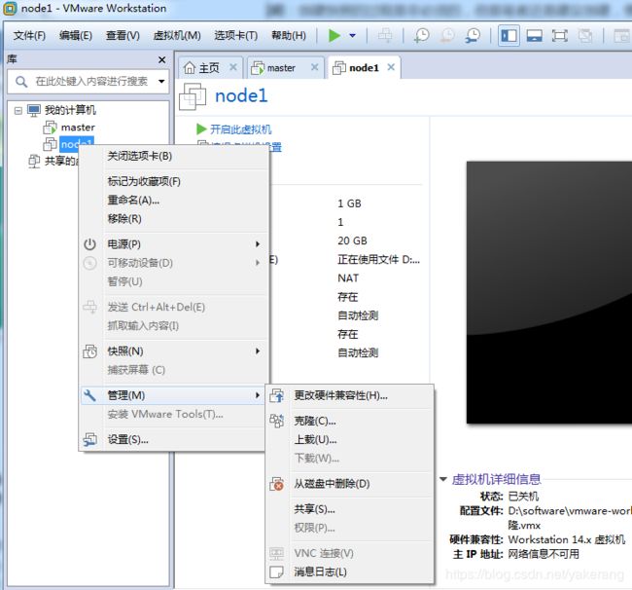Close the master tab
Screen dimensions: 632x590
(x=314, y=67)
